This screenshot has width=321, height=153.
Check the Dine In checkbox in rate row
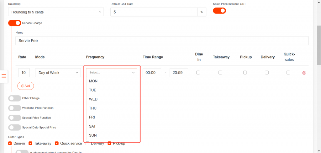click(198, 73)
